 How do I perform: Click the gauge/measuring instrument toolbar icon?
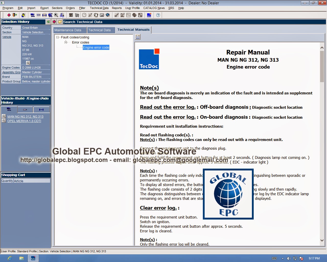[x=102, y=15]
